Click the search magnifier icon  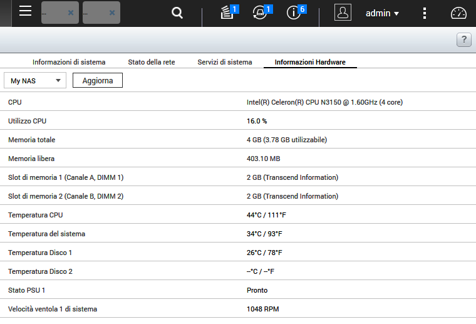pyautogui.click(x=177, y=13)
